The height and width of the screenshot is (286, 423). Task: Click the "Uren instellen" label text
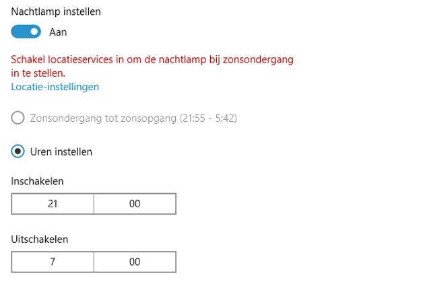[x=61, y=152]
